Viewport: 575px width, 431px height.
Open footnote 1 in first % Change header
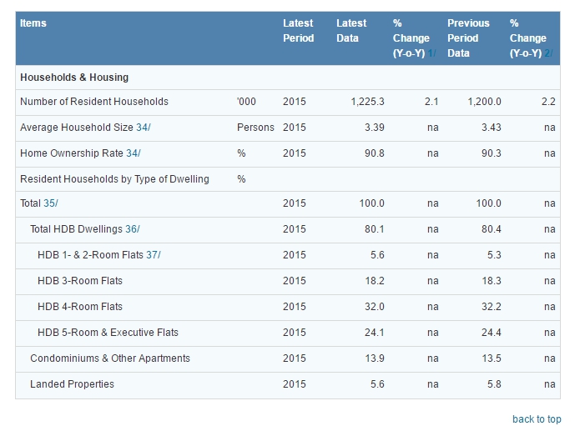click(x=432, y=53)
